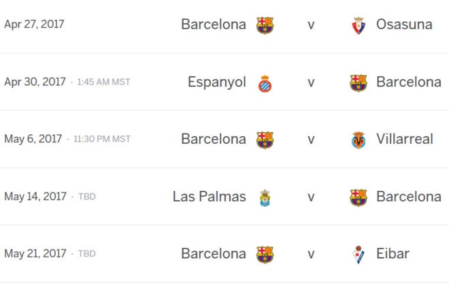
Task: Open the Osasuna team name link
Action: [404, 25]
